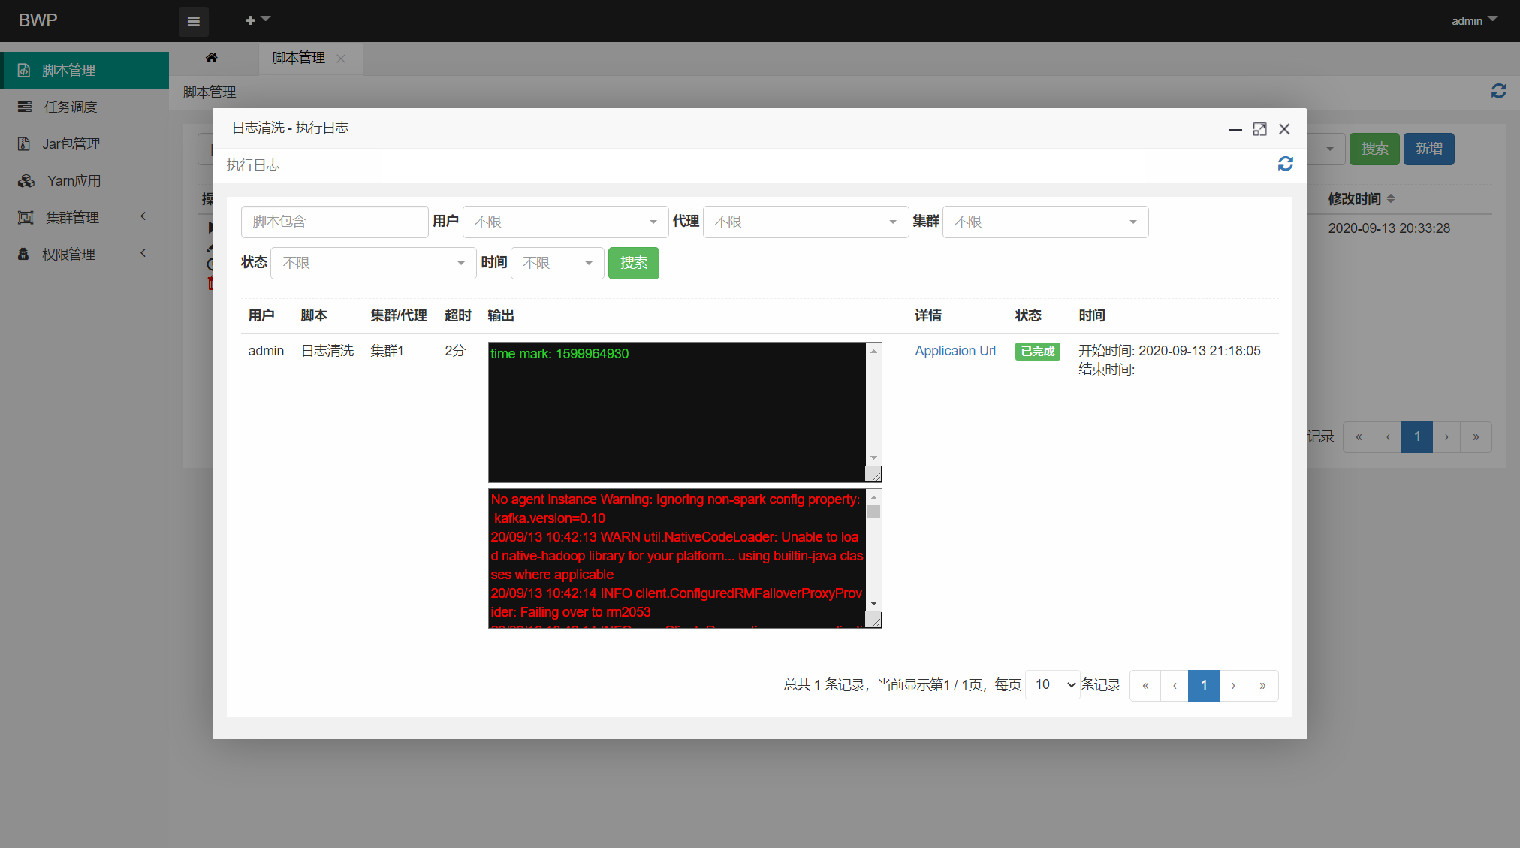Refresh the 脚本管理 page
1520x848 pixels.
pos(1498,91)
